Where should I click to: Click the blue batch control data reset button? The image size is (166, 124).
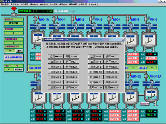[14, 57]
